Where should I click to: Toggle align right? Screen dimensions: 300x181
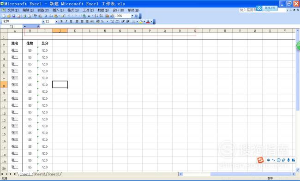[87, 21]
